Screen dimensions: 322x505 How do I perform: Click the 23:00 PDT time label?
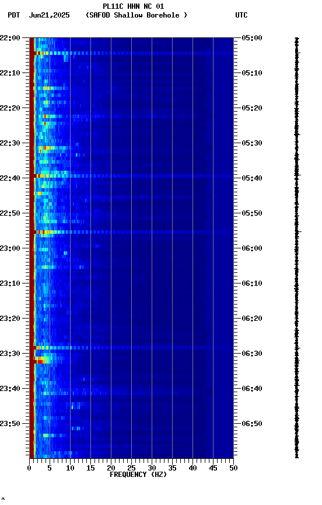pyautogui.click(x=10, y=248)
